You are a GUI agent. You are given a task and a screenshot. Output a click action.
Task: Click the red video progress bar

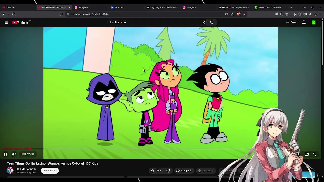[16, 149]
